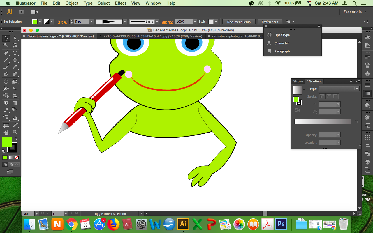The image size is (373, 233).
Task: Select the Gradient tool in Tools panel
Action: (15, 103)
